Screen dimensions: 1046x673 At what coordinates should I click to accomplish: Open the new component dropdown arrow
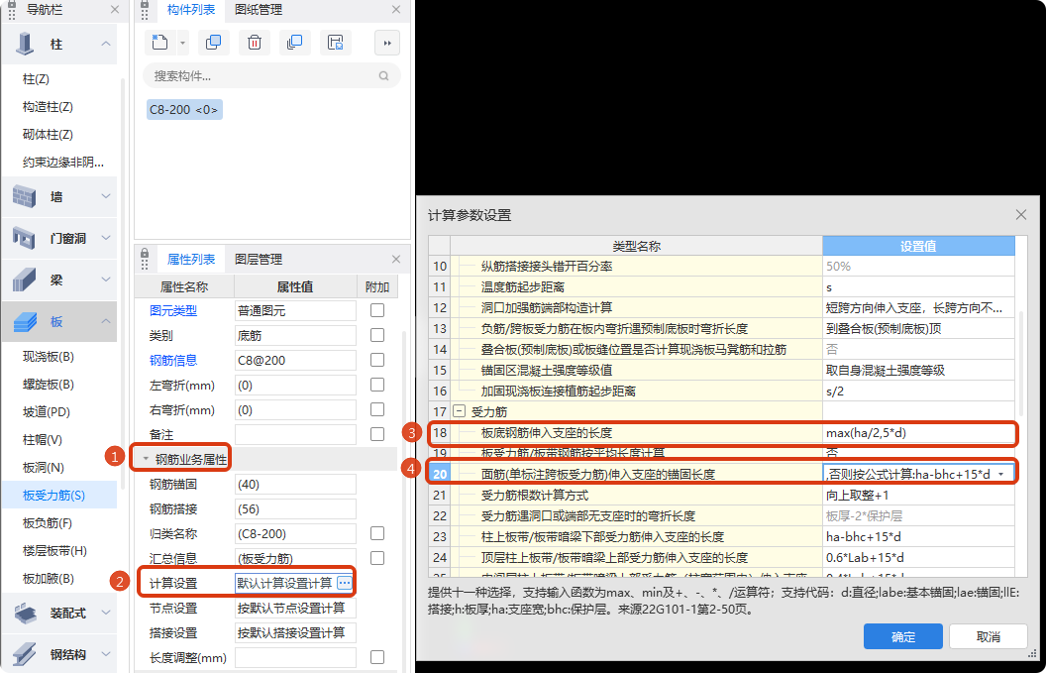pyautogui.click(x=183, y=43)
